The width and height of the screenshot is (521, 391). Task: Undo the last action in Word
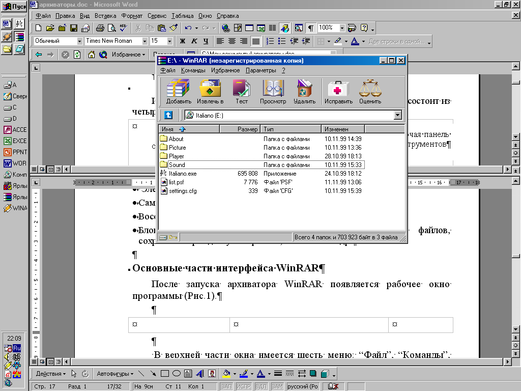[188, 28]
